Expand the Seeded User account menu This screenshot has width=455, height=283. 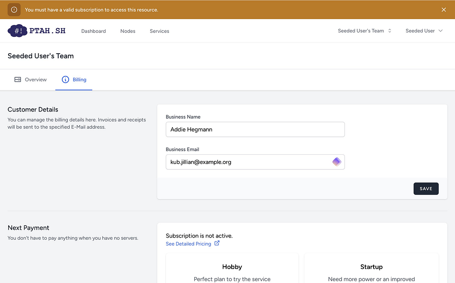(x=420, y=31)
